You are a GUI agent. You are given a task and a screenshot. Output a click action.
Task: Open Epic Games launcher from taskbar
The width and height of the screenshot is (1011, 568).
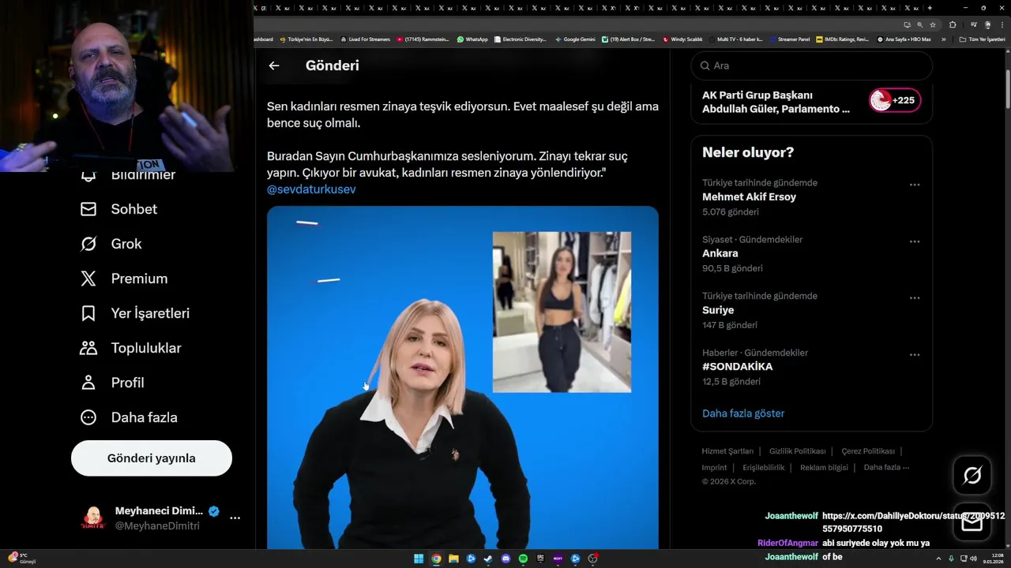pyautogui.click(x=540, y=559)
